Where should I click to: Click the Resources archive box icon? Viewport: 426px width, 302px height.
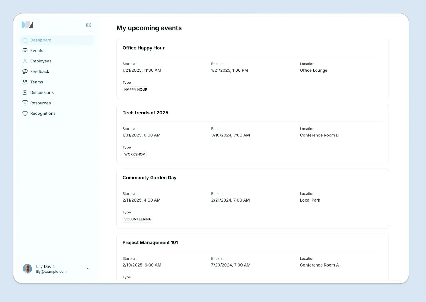(x=25, y=103)
